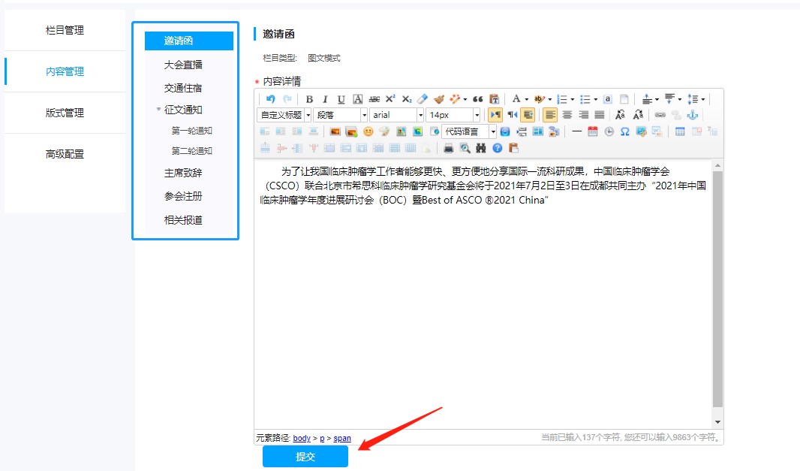The width and height of the screenshot is (800, 471).
Task: Open special characters with the Omega icon
Action: (624, 131)
